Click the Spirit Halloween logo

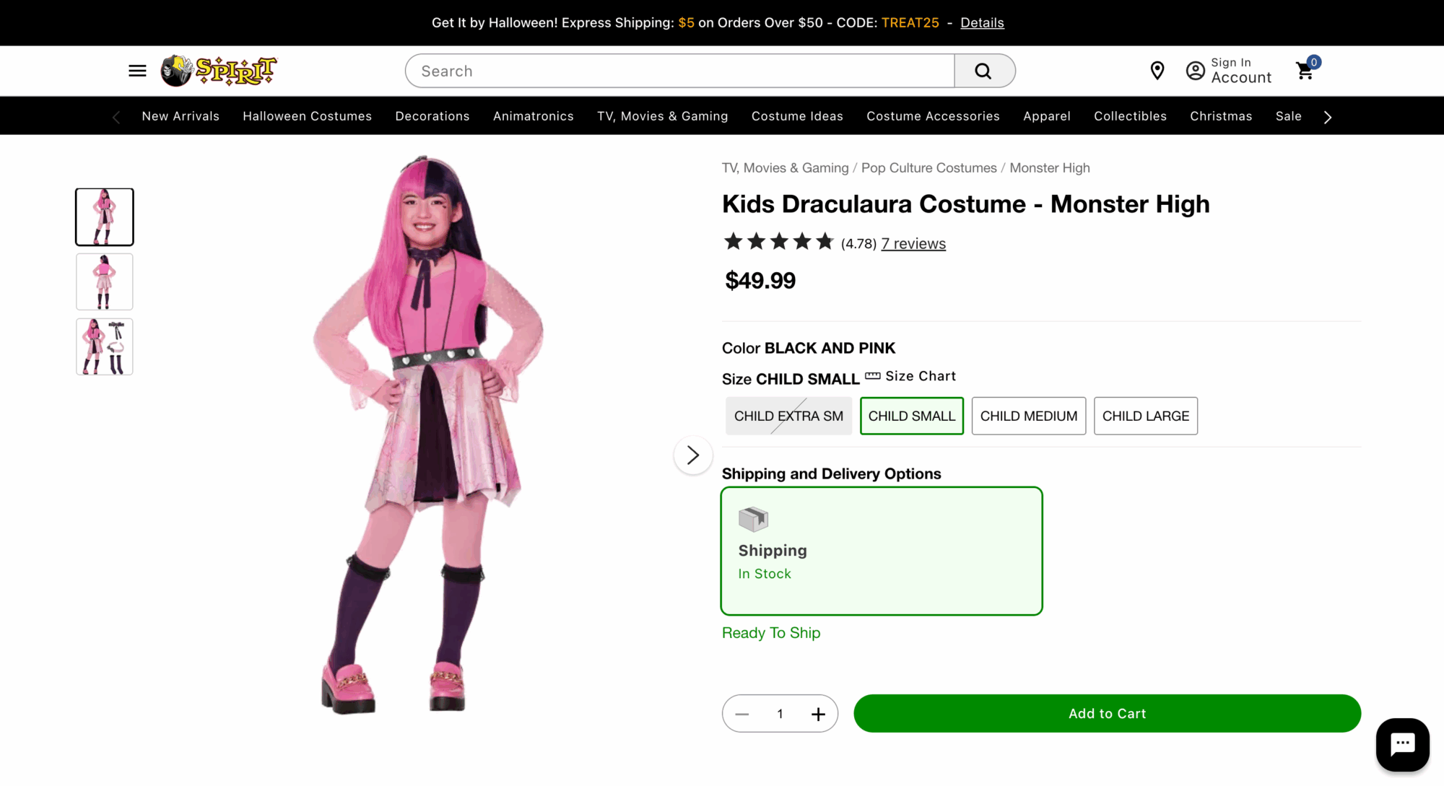coord(219,71)
